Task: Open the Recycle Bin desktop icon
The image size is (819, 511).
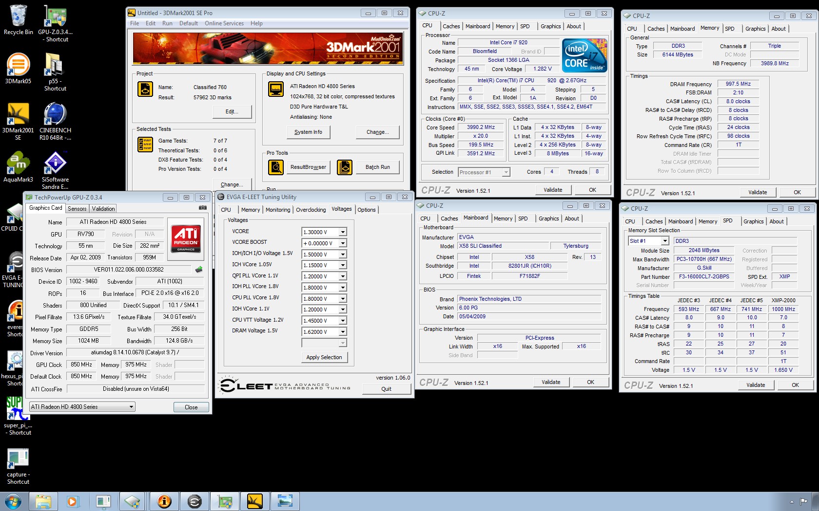Action: (x=18, y=20)
